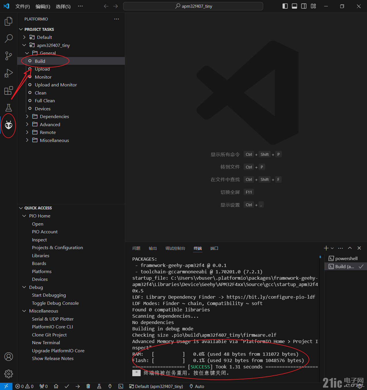Create new terminal with plus icon
Image resolution: width=367 pixels, height=390 pixels.
pyautogui.click(x=326, y=248)
